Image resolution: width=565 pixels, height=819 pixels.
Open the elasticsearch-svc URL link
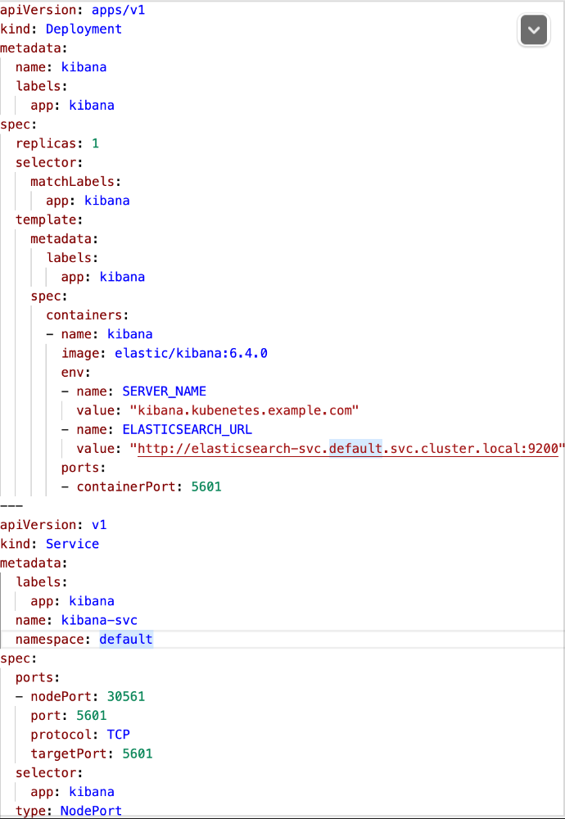348,448
